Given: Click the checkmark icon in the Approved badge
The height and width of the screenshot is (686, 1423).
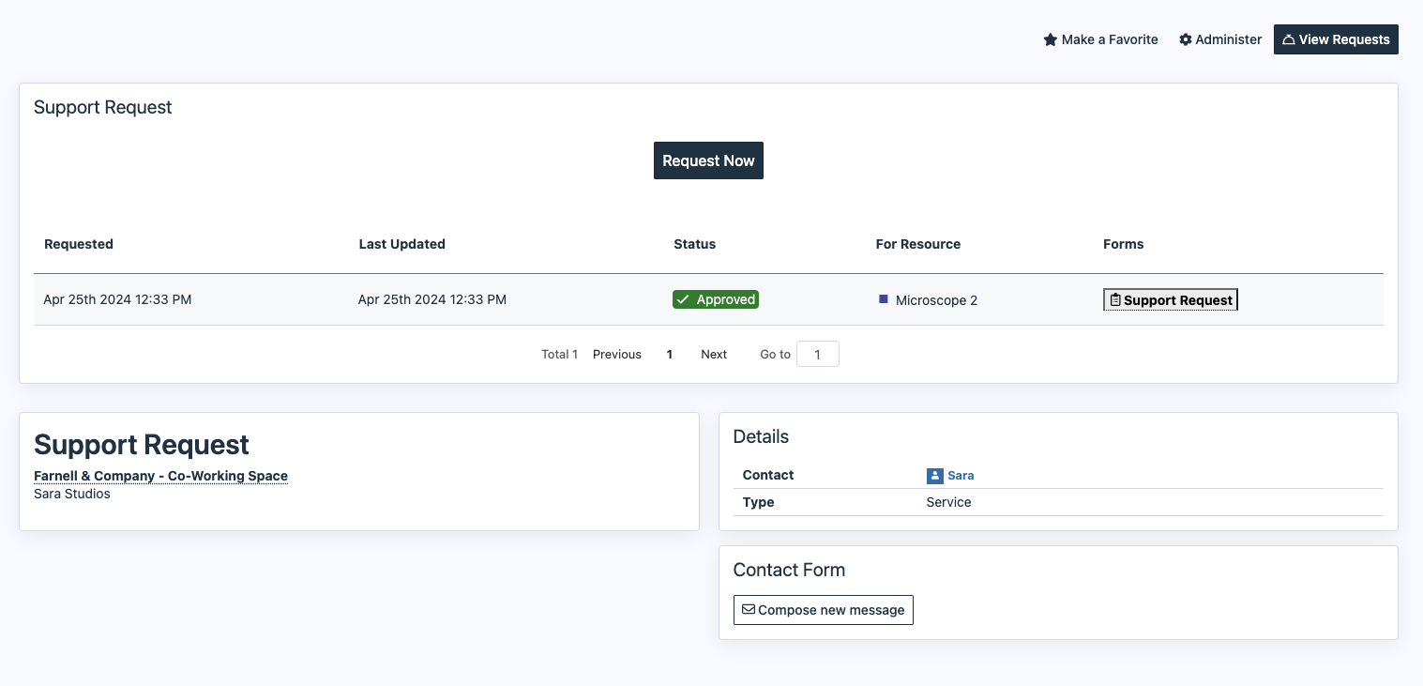Looking at the screenshot, I should (684, 300).
